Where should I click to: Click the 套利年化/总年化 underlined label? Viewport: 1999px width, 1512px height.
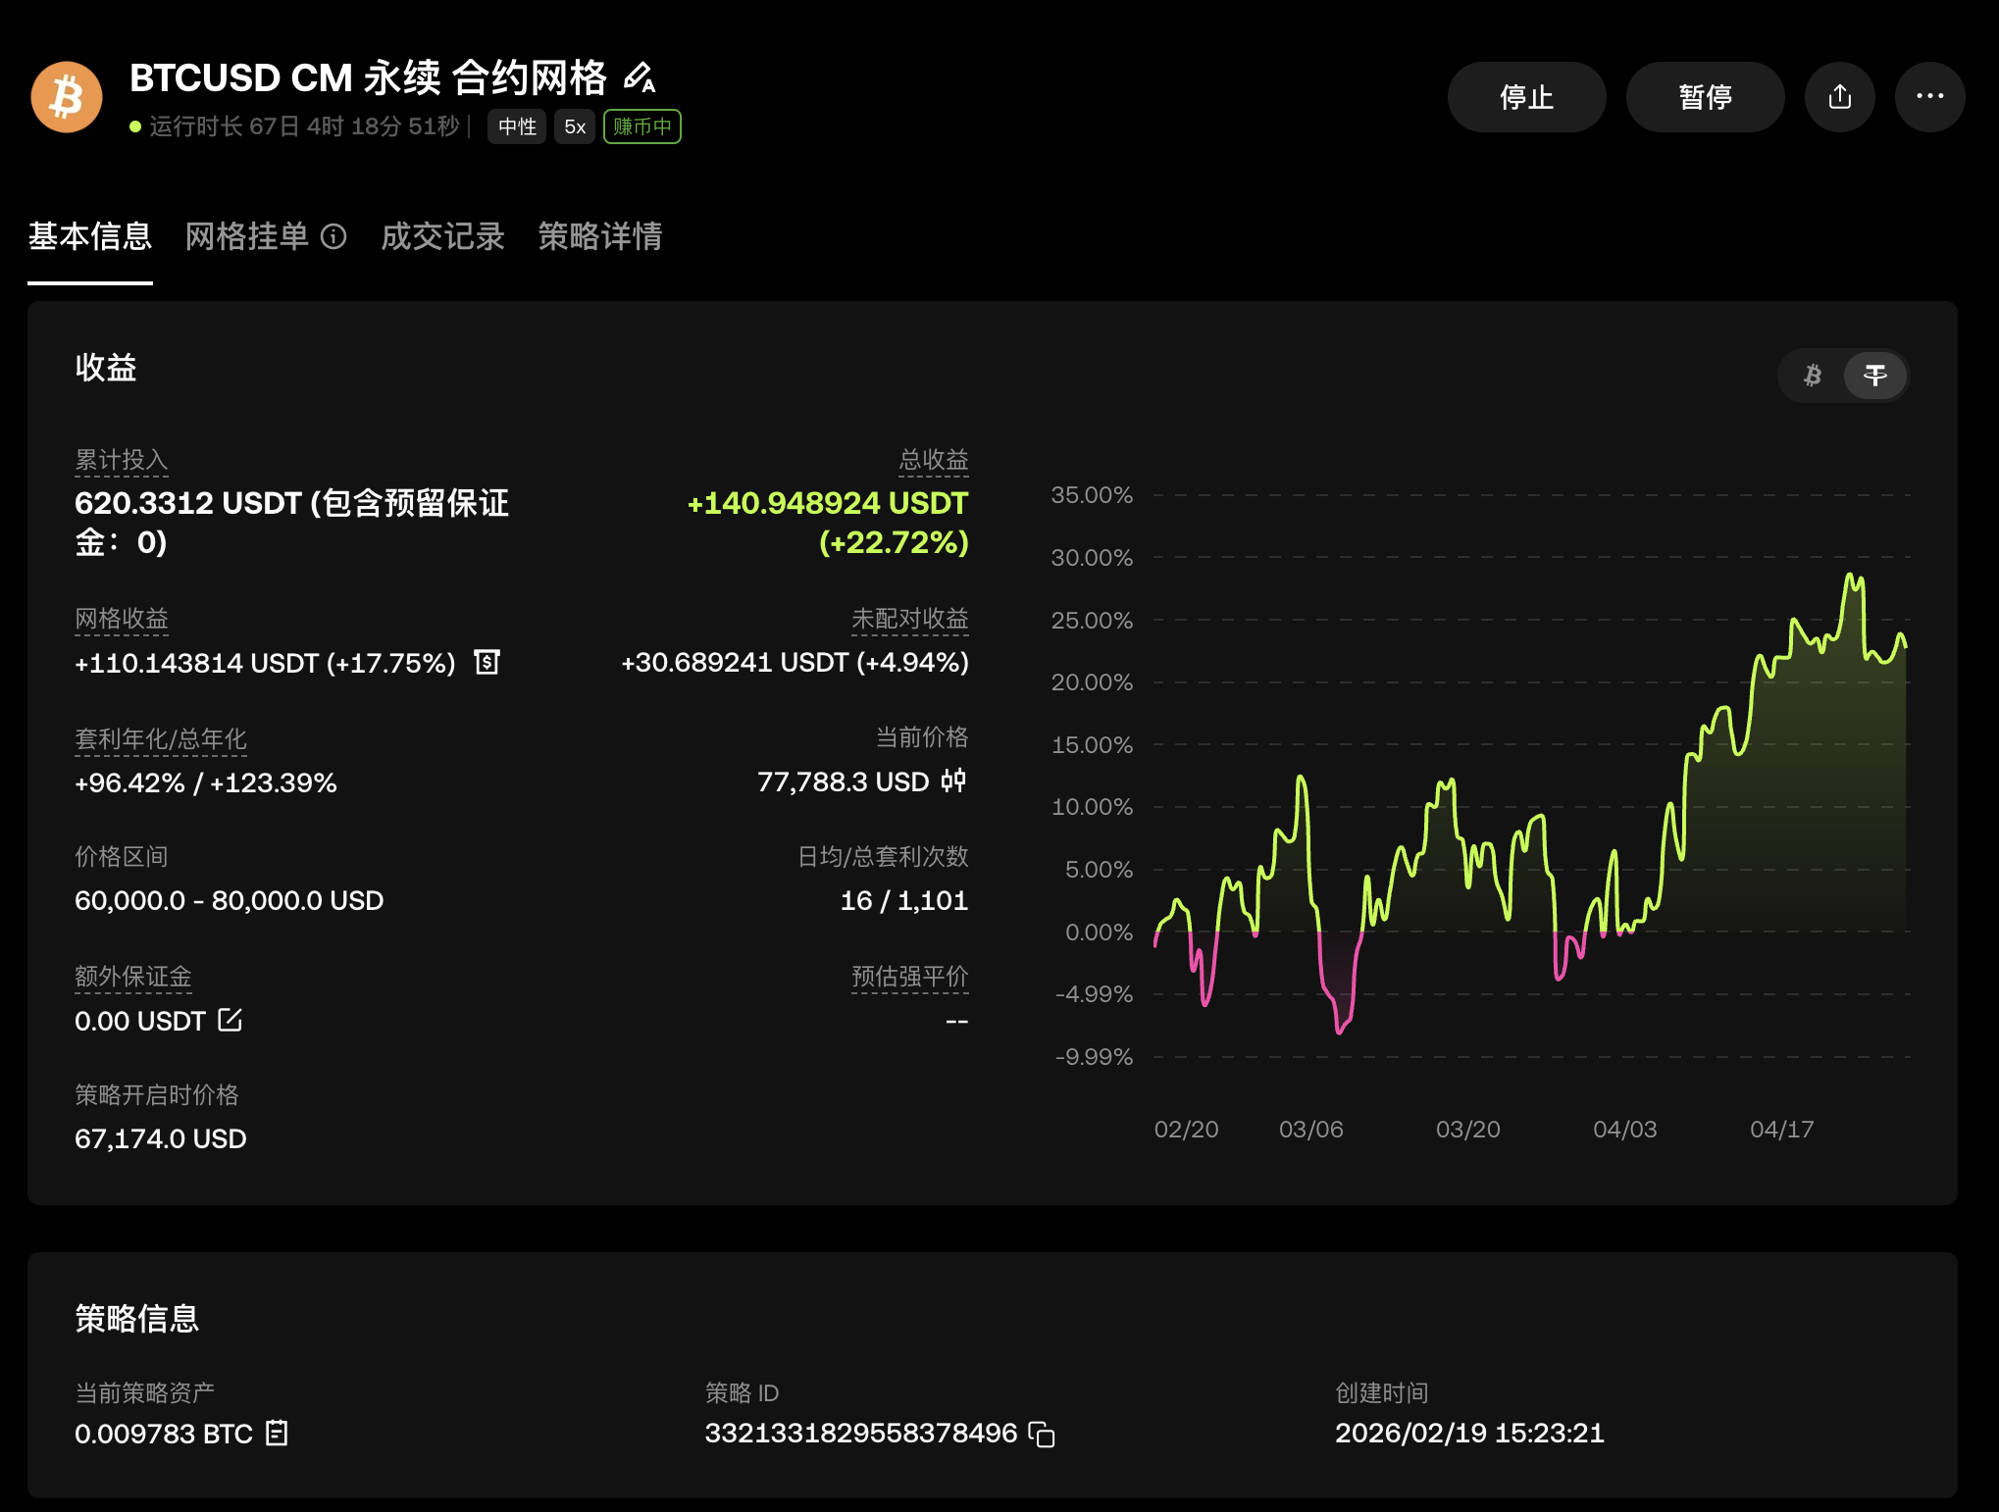(x=160, y=739)
